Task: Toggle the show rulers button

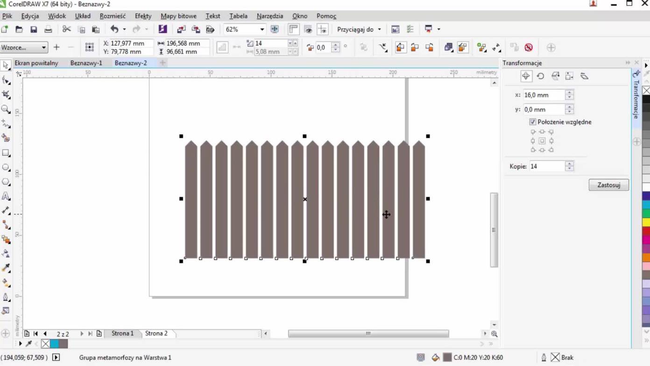Action: pyautogui.click(x=293, y=29)
